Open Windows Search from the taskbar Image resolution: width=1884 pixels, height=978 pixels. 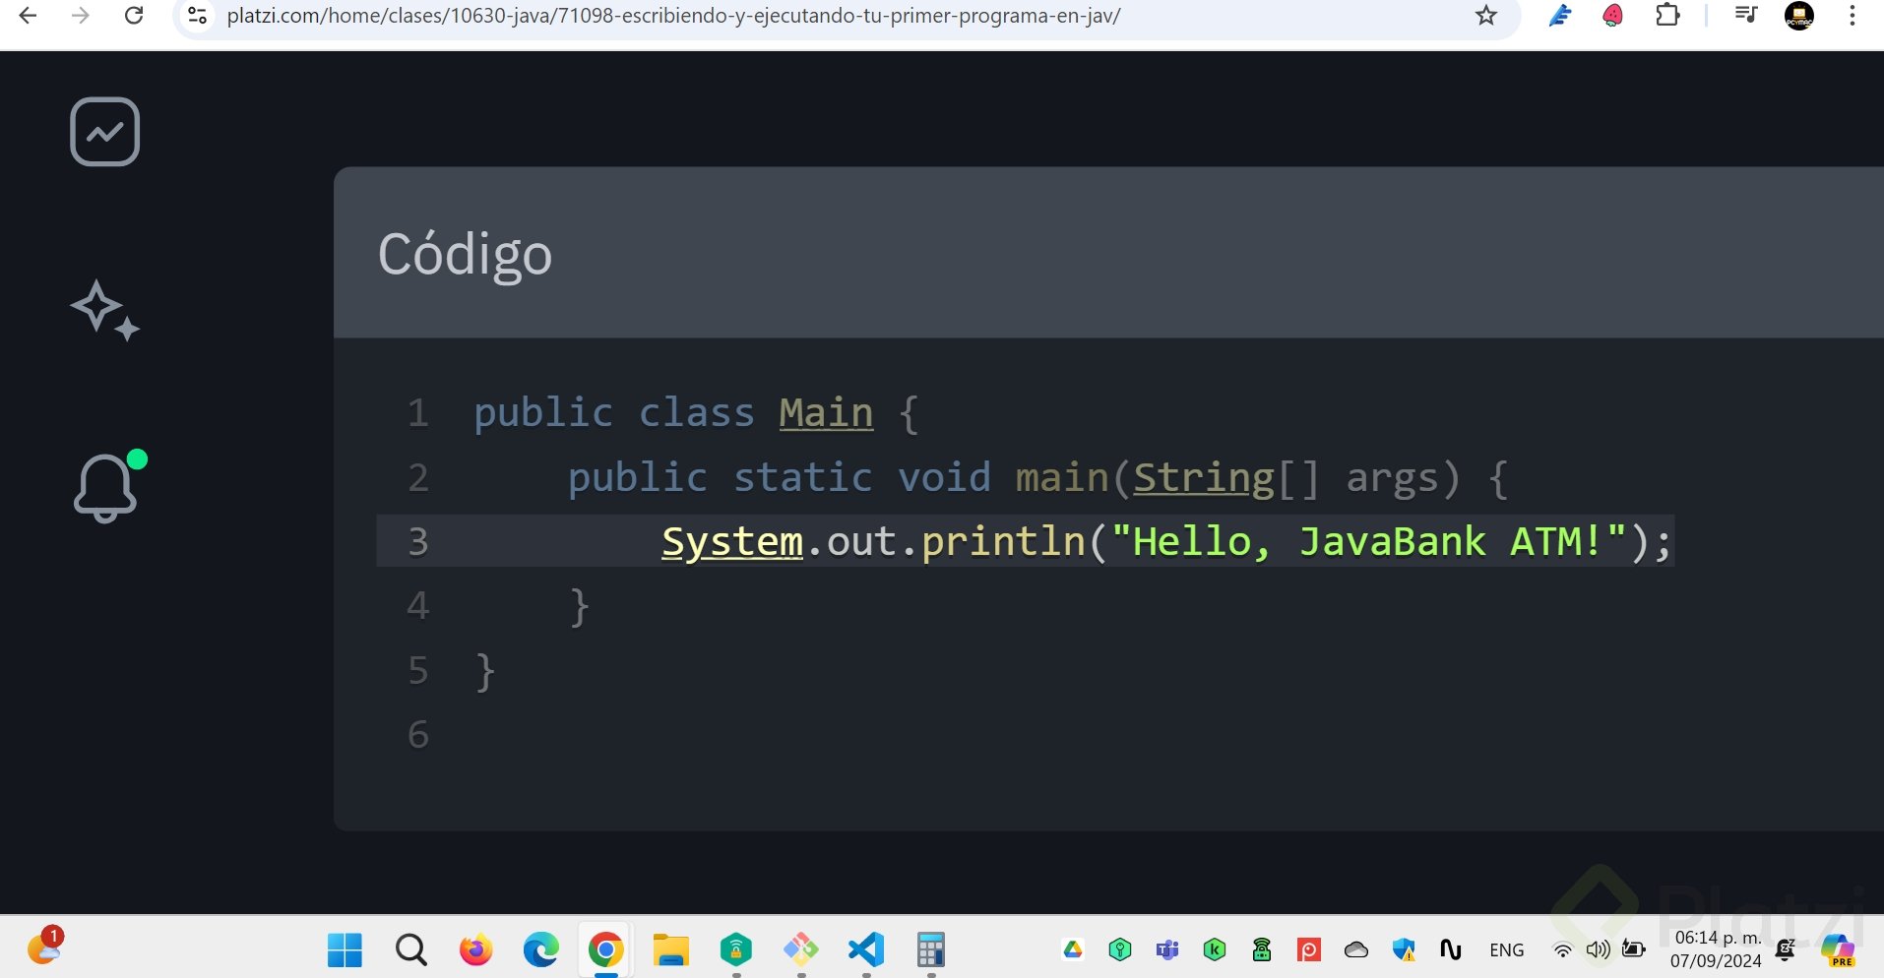tap(410, 949)
